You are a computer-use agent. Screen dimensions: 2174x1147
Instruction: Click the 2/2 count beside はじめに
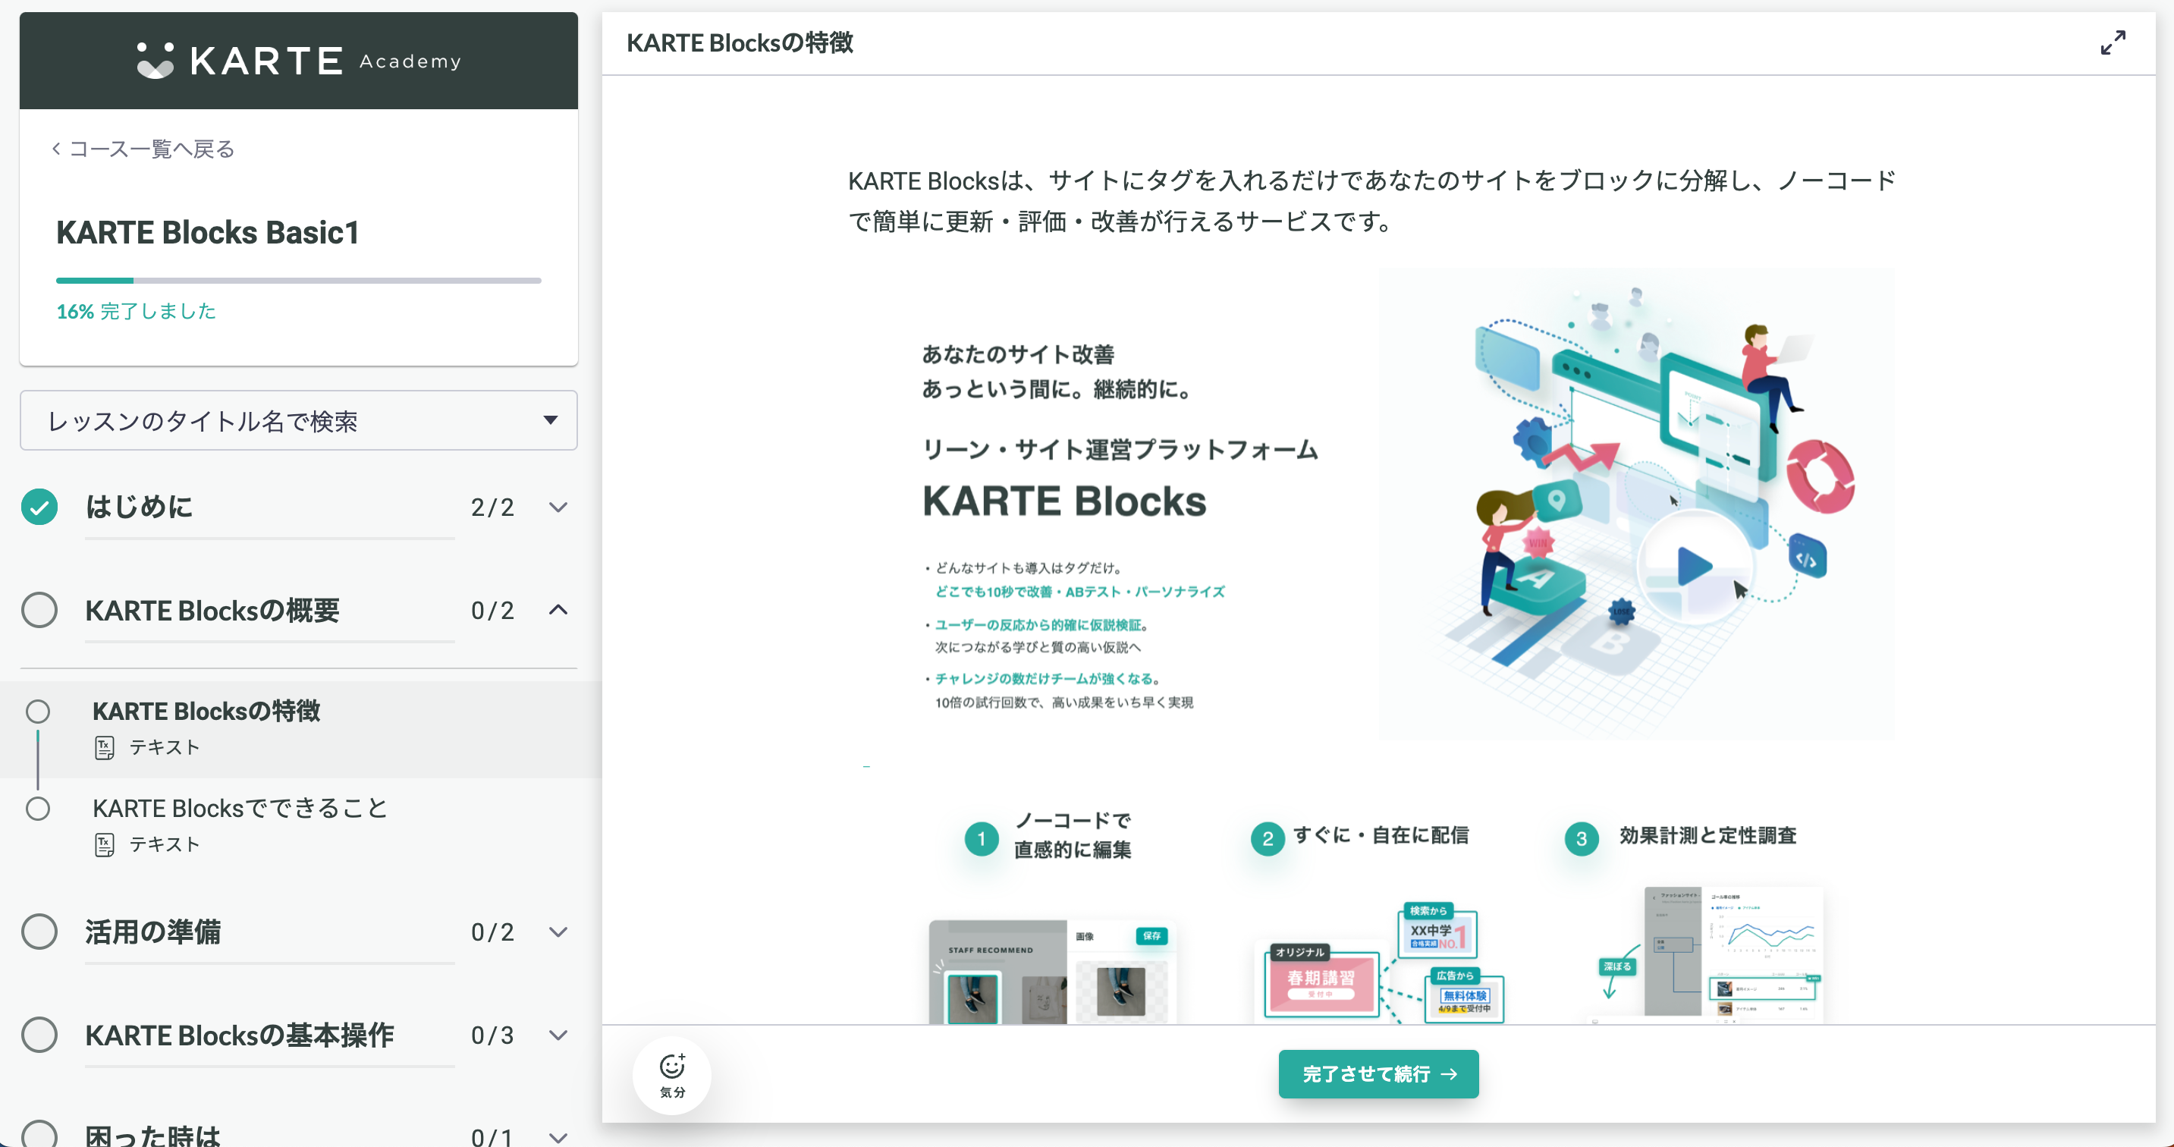tap(493, 508)
